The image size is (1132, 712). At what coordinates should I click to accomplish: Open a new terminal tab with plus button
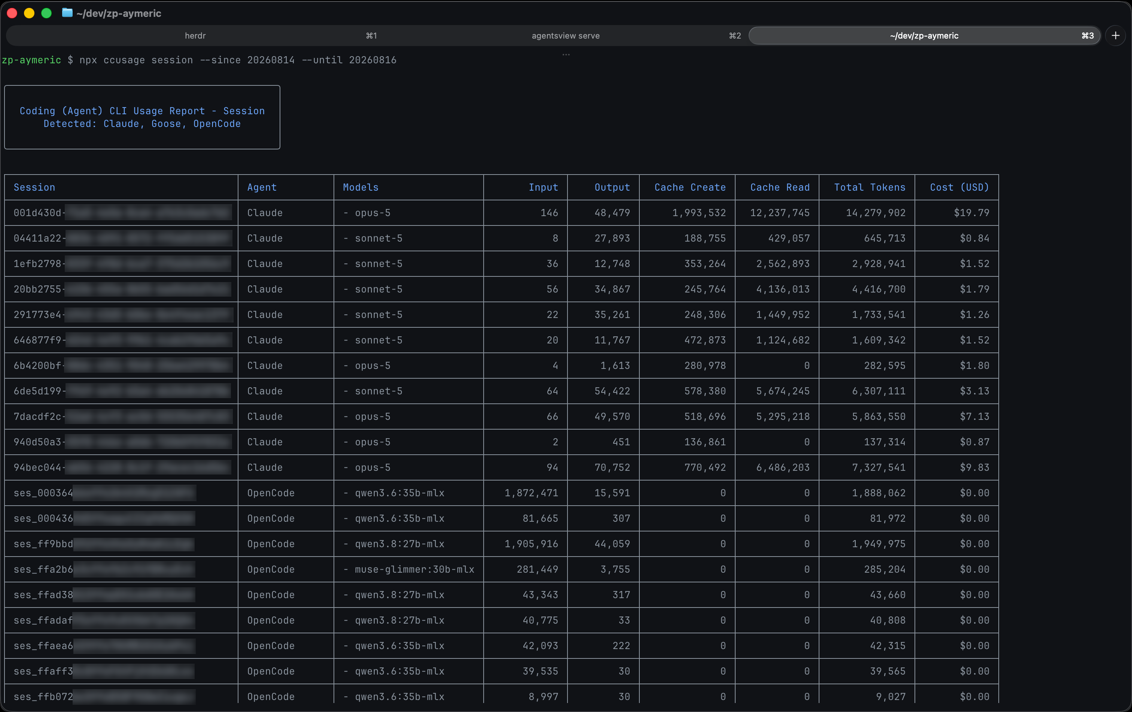pyautogui.click(x=1115, y=36)
